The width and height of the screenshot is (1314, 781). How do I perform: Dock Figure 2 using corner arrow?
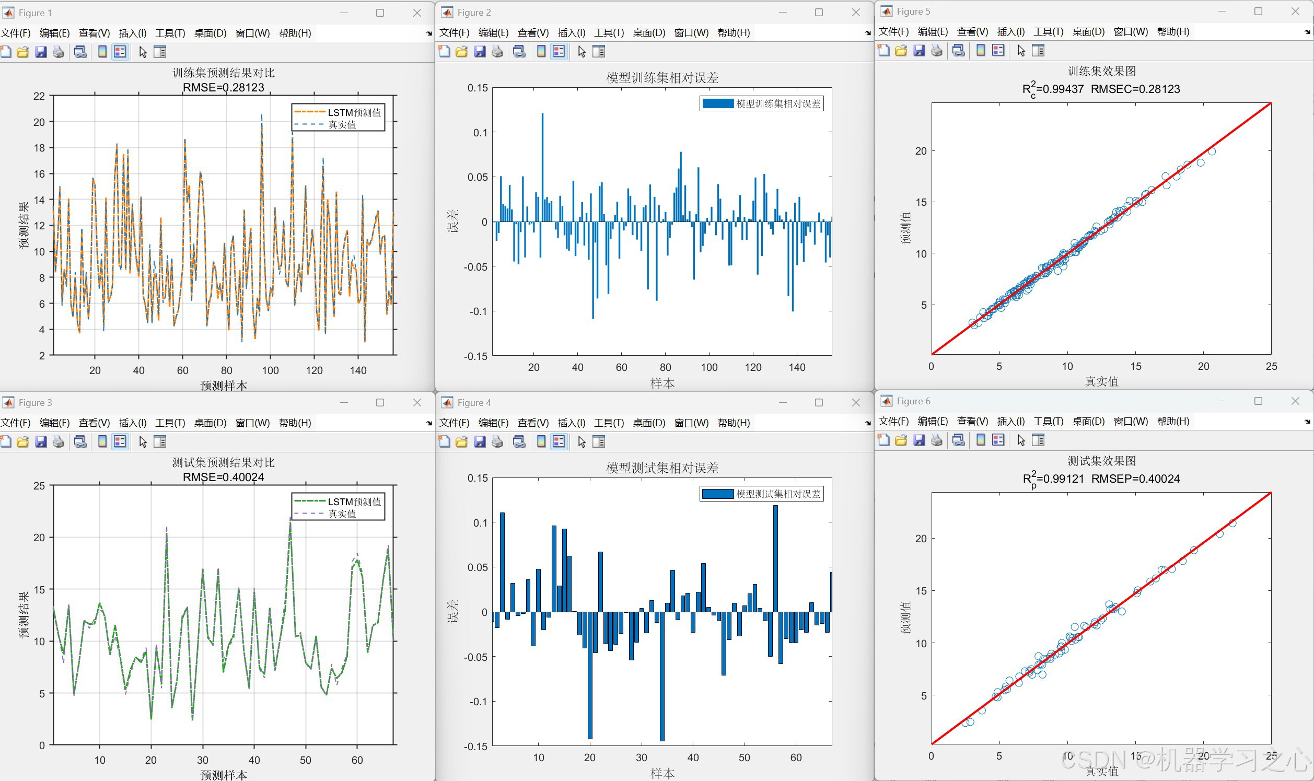pos(868,32)
